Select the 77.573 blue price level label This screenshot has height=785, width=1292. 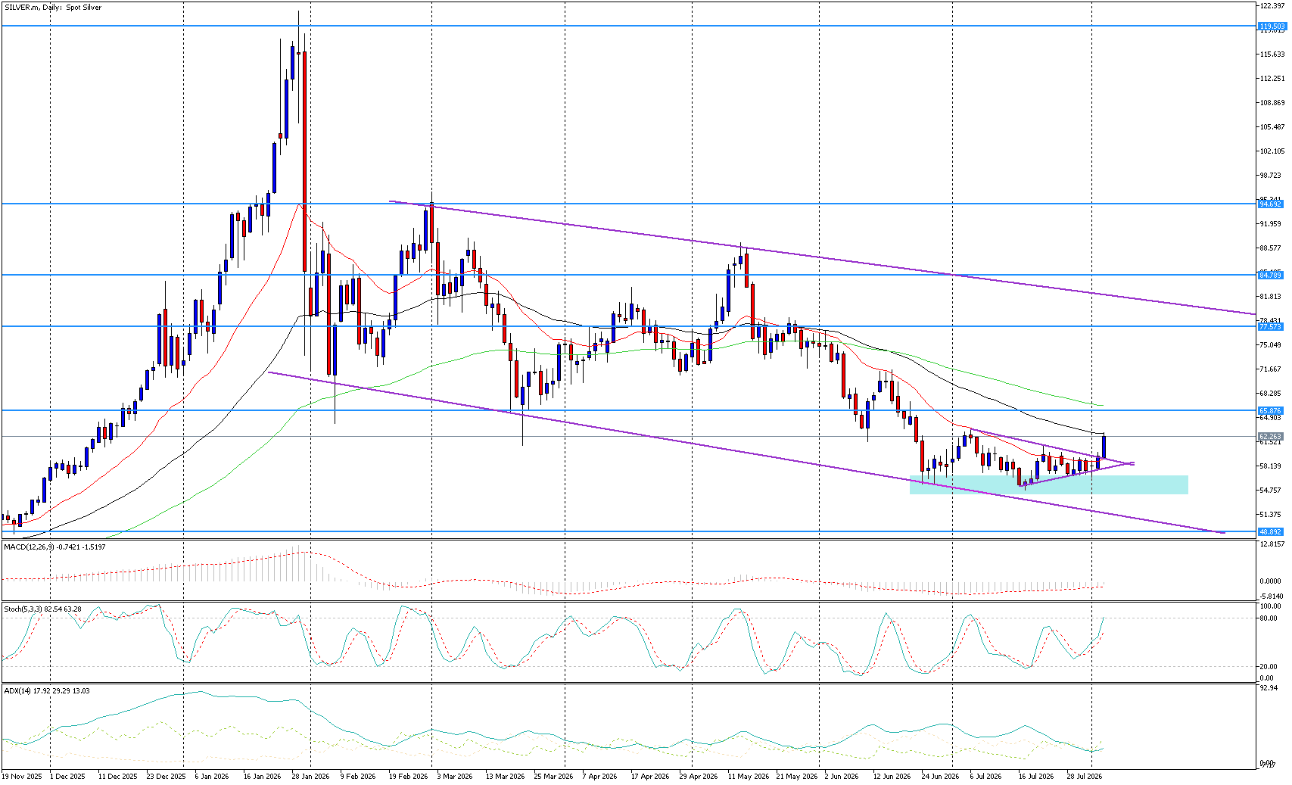tap(1271, 326)
